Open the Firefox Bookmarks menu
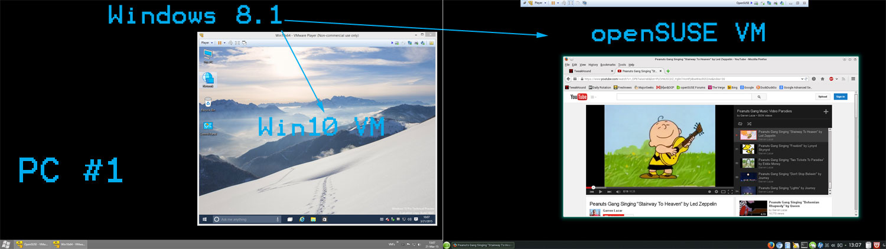This screenshot has height=249, width=886. pos(608,64)
